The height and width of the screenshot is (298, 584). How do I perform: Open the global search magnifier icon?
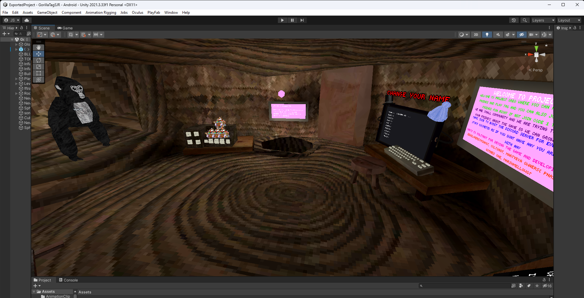525,20
